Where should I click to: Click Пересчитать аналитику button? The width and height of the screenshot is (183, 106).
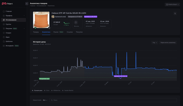pyautogui.click(x=168, y=43)
